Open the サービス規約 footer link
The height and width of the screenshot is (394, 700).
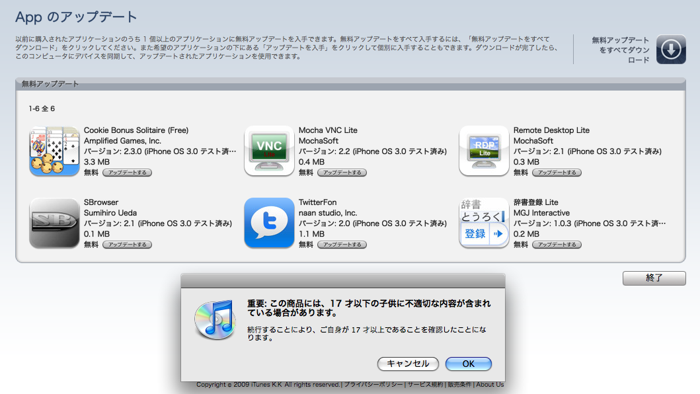(x=425, y=384)
